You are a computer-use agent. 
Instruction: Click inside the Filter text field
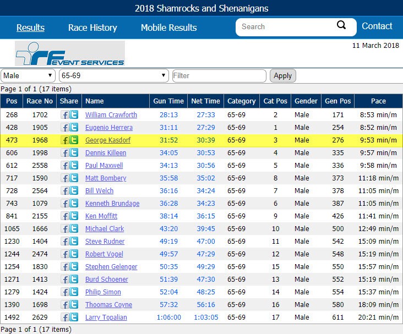coord(219,75)
